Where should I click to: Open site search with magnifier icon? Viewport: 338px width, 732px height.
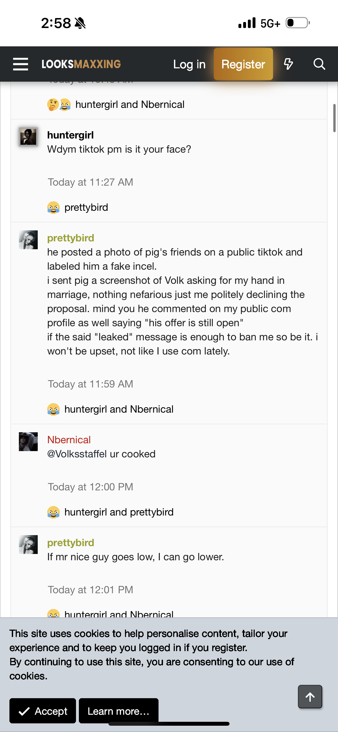click(319, 64)
